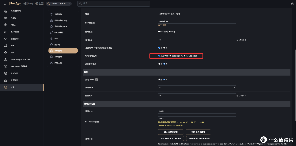Open the top-right settings gear icon
Viewport: 296px width, 146px height.
(x=293, y=4)
